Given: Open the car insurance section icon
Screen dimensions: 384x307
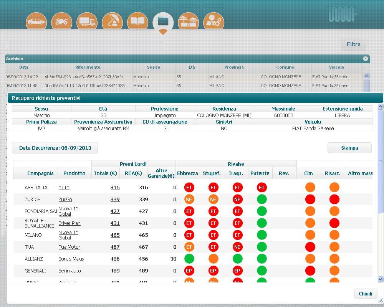Looking at the screenshot, I should coord(36,21).
